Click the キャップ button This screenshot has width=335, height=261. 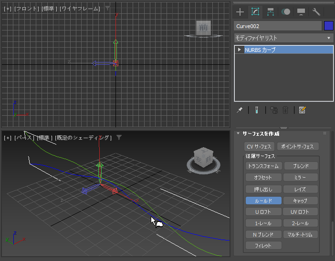300,201
